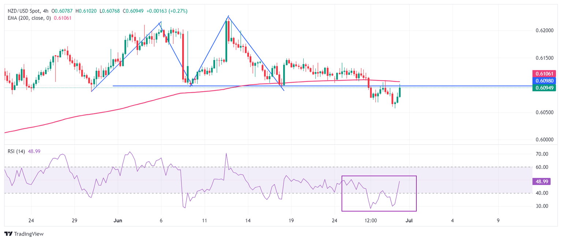Viewport: 562px width, 241px height.
Task: Click the Jun label on the time axis
Action: [118, 220]
